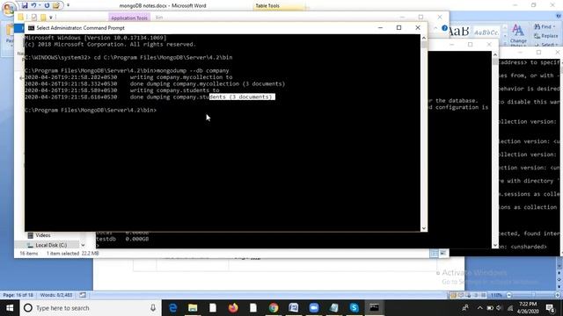563x316 pixels.
Task: Click Word zoom in plus button
Action: click(557, 295)
